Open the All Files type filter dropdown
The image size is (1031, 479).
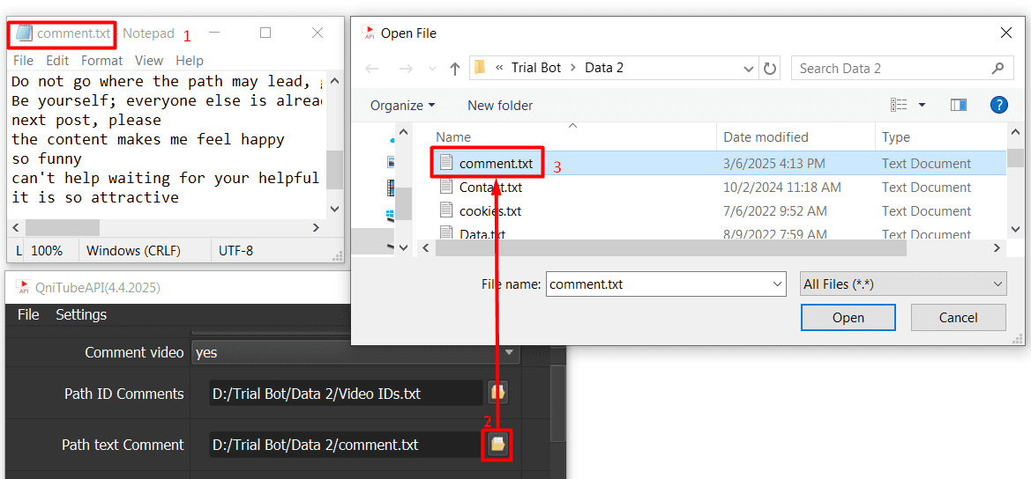point(903,284)
